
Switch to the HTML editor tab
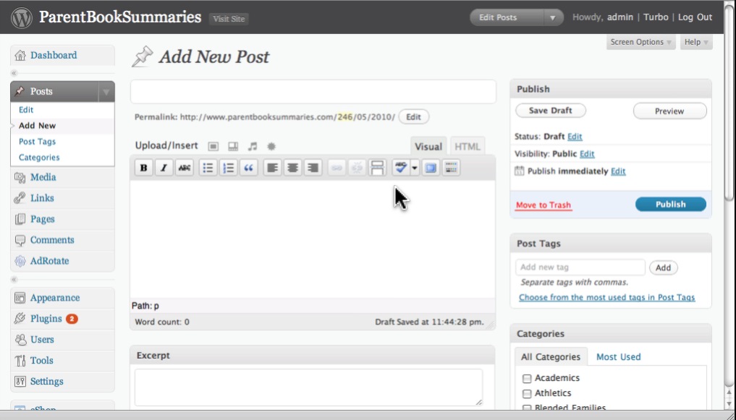(x=467, y=147)
